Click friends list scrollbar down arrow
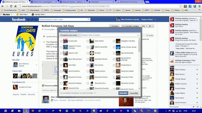This screenshot has width=202, height=113. click(139, 88)
